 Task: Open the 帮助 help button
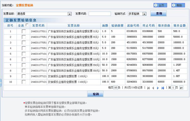click(x=178, y=5)
